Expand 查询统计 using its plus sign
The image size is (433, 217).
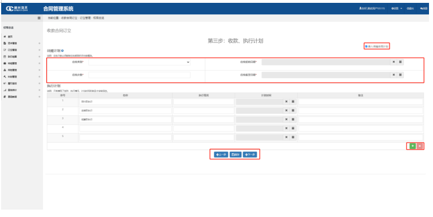39,90
